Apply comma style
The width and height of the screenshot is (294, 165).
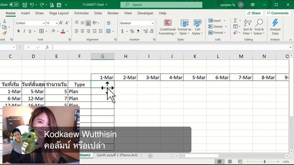[138, 31]
